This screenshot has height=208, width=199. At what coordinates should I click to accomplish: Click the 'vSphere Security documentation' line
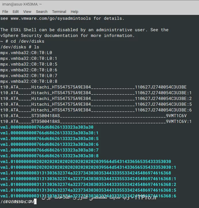pyautogui.click(x=68, y=36)
